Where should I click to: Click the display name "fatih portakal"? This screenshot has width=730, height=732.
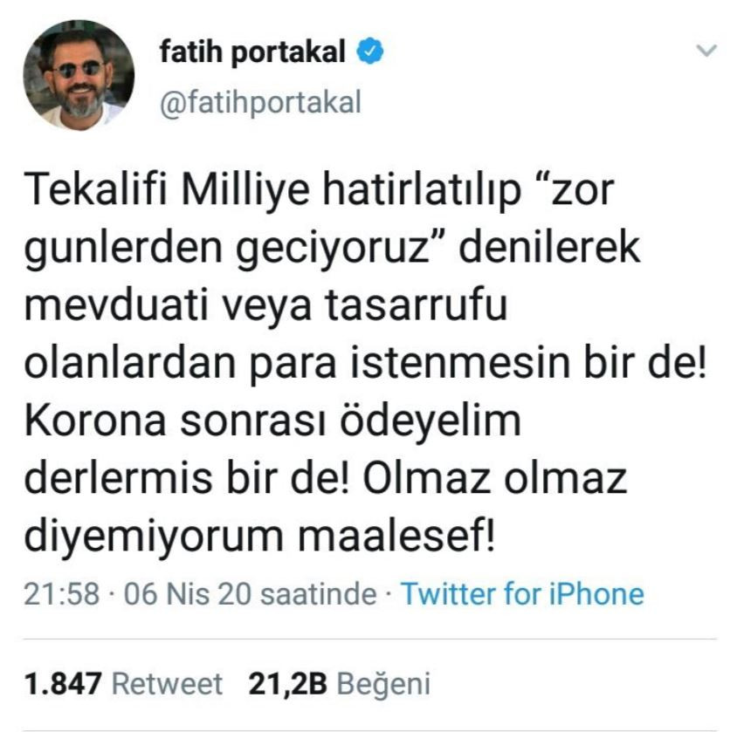tap(253, 51)
